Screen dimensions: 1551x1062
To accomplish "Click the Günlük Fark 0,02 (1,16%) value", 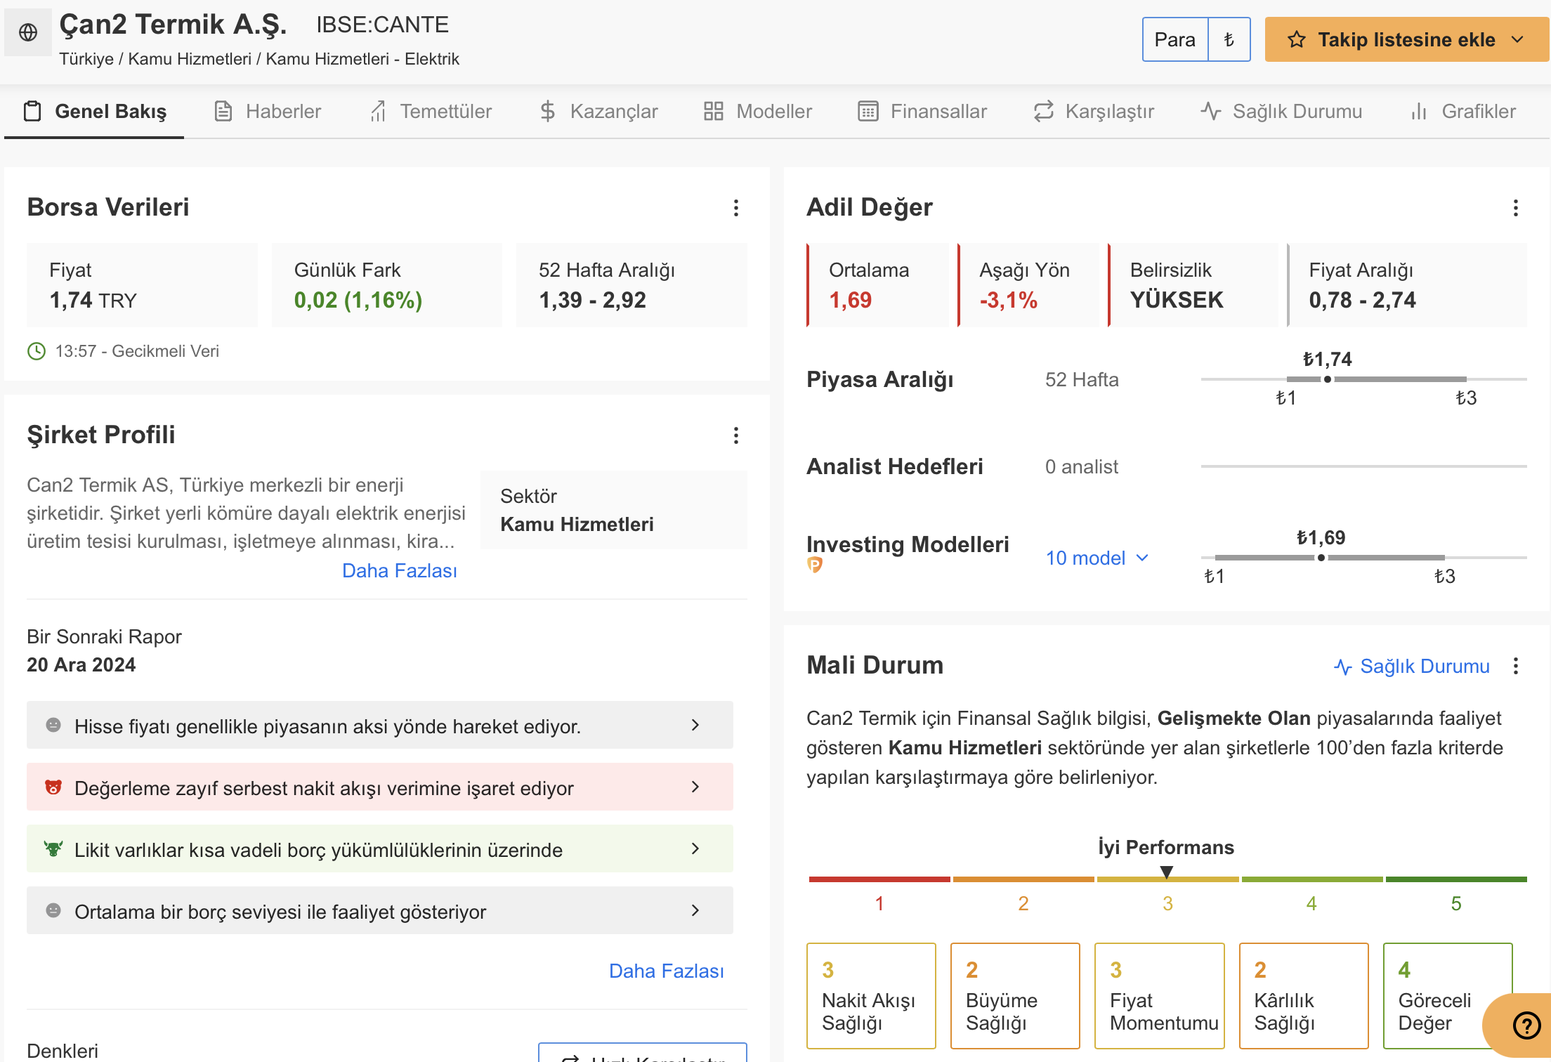I will click(x=358, y=301).
